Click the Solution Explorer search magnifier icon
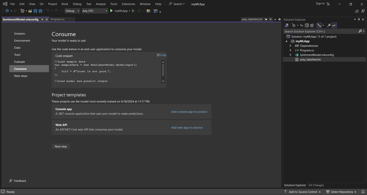 click(360, 31)
